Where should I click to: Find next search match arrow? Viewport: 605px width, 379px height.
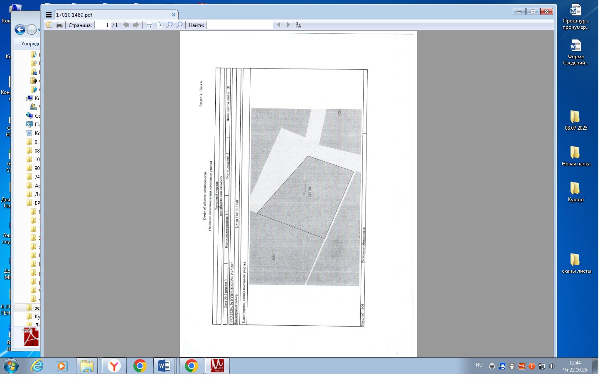click(x=288, y=25)
